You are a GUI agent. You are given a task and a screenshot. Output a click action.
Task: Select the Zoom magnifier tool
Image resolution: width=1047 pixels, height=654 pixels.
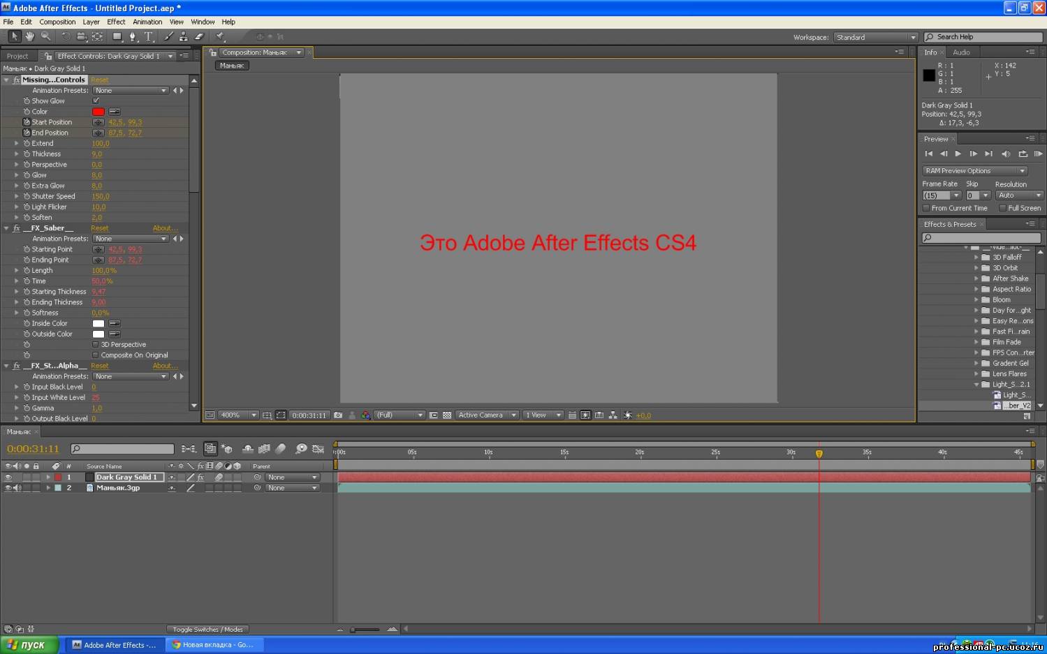coord(45,36)
